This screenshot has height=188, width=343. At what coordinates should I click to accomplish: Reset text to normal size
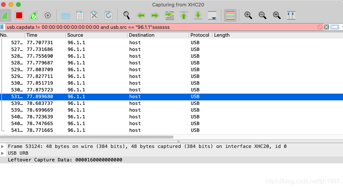point(277,15)
